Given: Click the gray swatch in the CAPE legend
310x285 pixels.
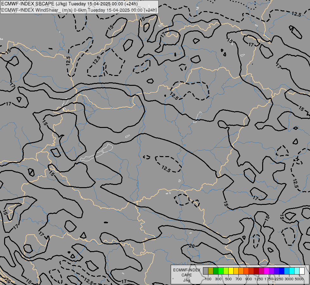Looking at the screenshot, I should tap(206, 271).
